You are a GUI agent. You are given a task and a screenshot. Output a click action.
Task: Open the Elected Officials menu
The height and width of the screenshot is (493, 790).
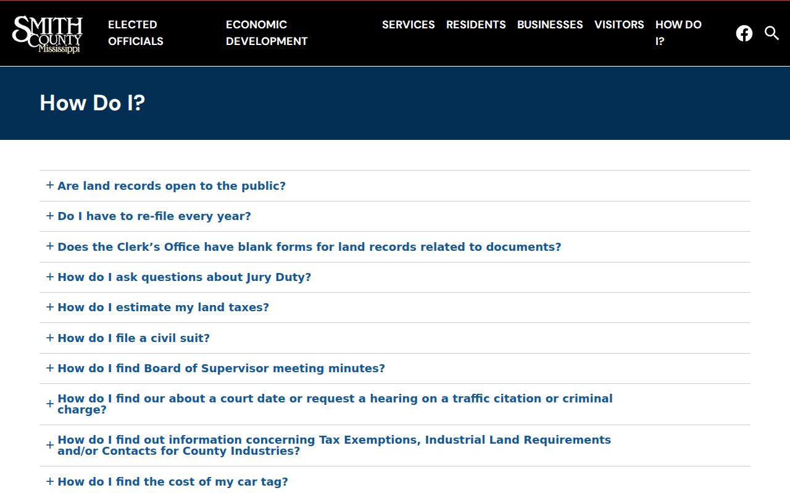136,33
